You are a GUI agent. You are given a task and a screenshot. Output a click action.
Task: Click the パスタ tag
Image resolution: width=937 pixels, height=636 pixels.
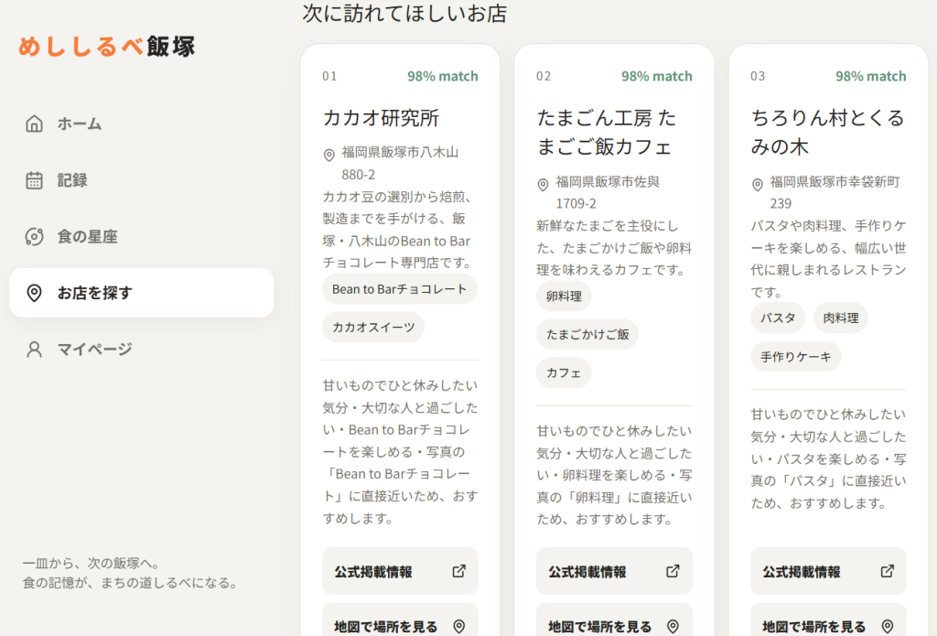pyautogui.click(x=778, y=318)
